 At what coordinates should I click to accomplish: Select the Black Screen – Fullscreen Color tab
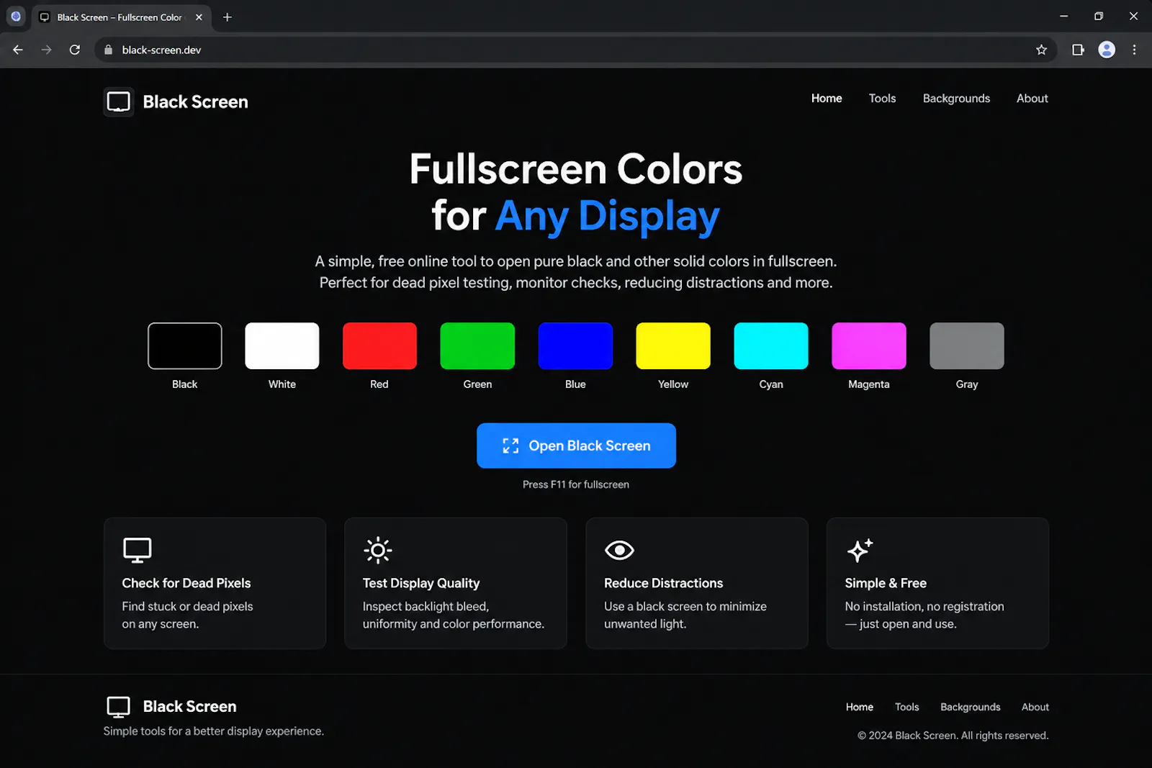[121, 17]
